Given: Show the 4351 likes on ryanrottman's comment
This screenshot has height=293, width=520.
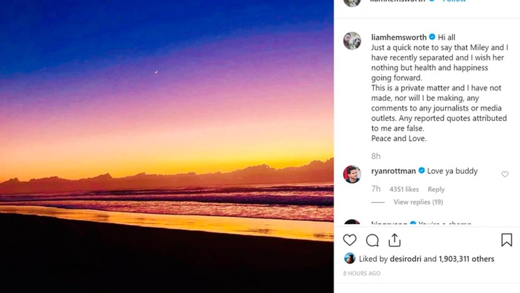Looking at the screenshot, I should click(x=404, y=189).
